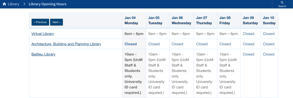Select Library Opening Hours breadcrumb
This screenshot has width=293, height=98.
(x=47, y=4)
